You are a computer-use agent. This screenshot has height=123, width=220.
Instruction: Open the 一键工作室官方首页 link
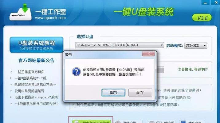click(x=29, y=72)
